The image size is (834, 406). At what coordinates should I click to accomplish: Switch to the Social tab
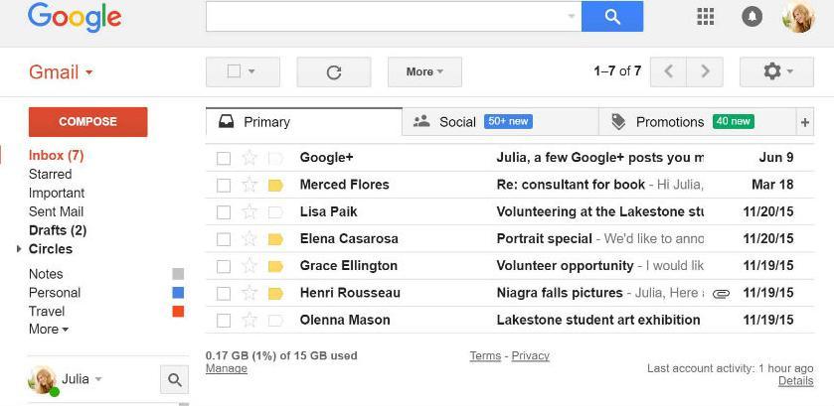click(x=457, y=122)
